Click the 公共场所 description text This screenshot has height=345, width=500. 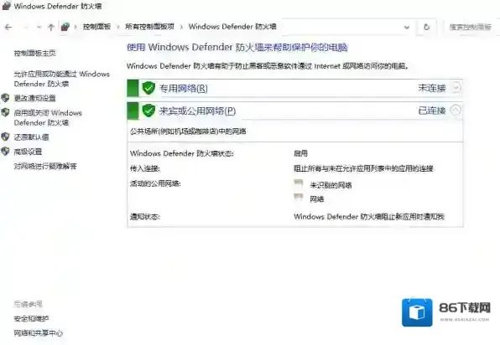coord(188,131)
